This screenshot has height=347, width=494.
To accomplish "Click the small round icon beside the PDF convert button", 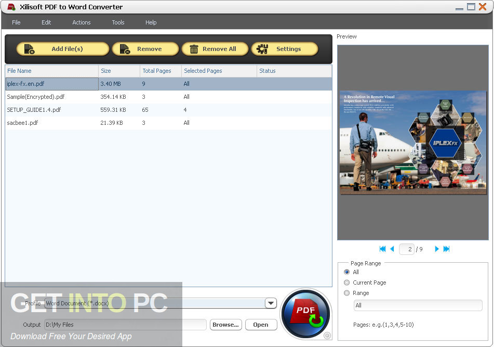I will tap(327, 336).
